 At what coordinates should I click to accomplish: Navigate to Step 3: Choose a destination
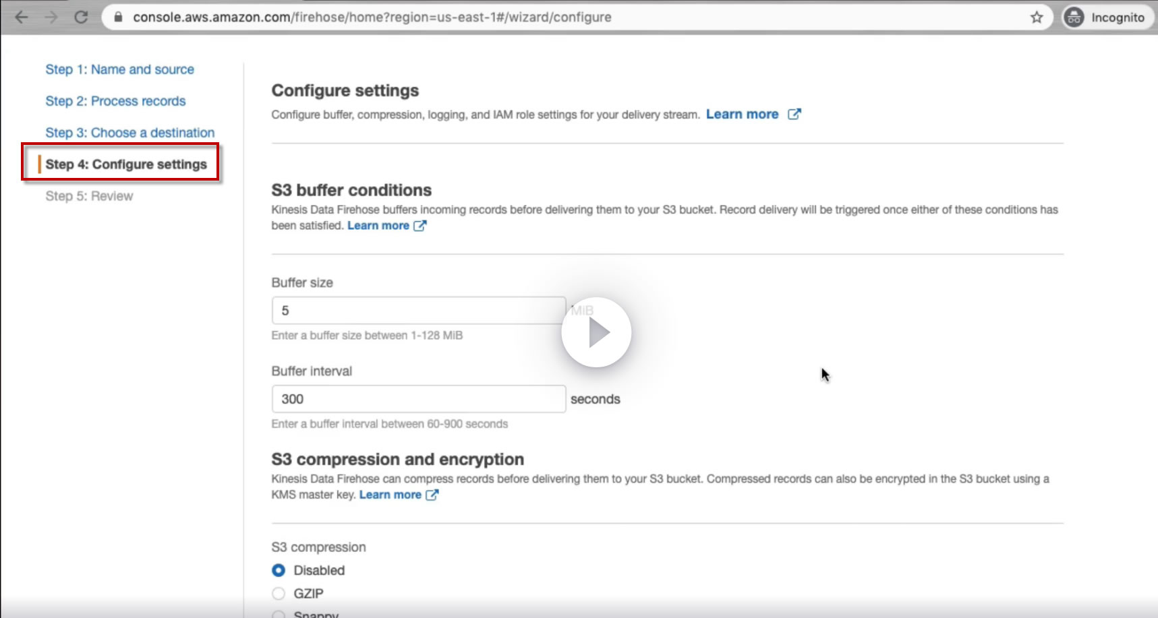point(129,133)
